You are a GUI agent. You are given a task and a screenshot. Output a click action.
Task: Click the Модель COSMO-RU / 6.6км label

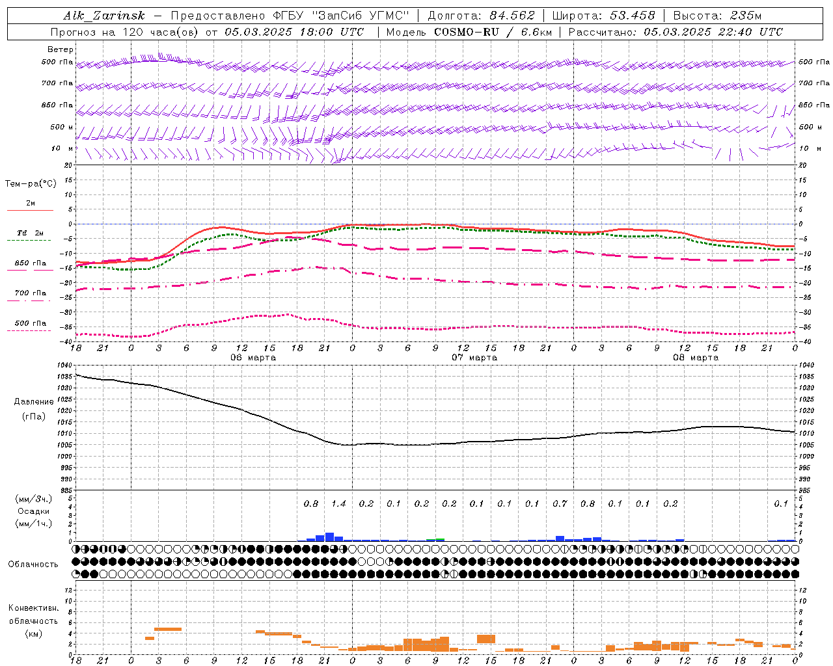pos(469,32)
